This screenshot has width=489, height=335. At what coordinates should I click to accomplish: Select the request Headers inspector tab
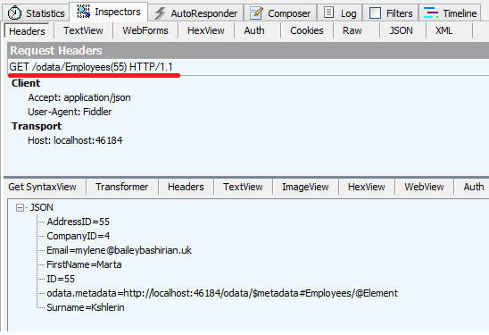pos(27,31)
